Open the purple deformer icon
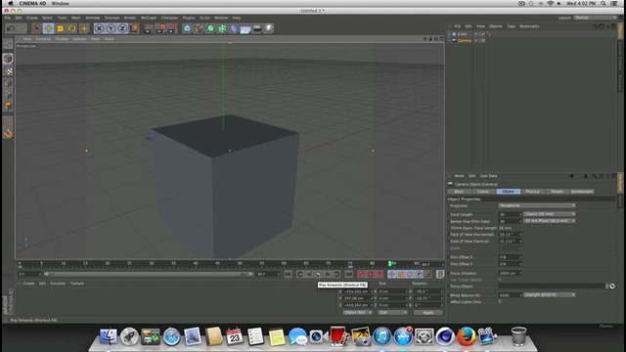The image size is (626, 352). (234, 28)
